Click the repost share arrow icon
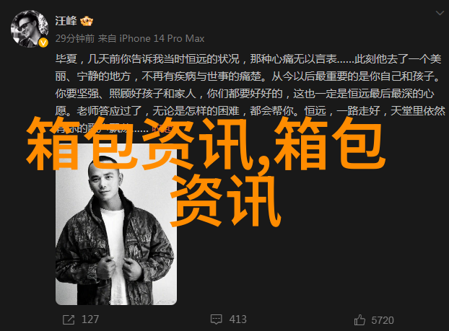449x331 pixels. pyautogui.click(x=69, y=319)
